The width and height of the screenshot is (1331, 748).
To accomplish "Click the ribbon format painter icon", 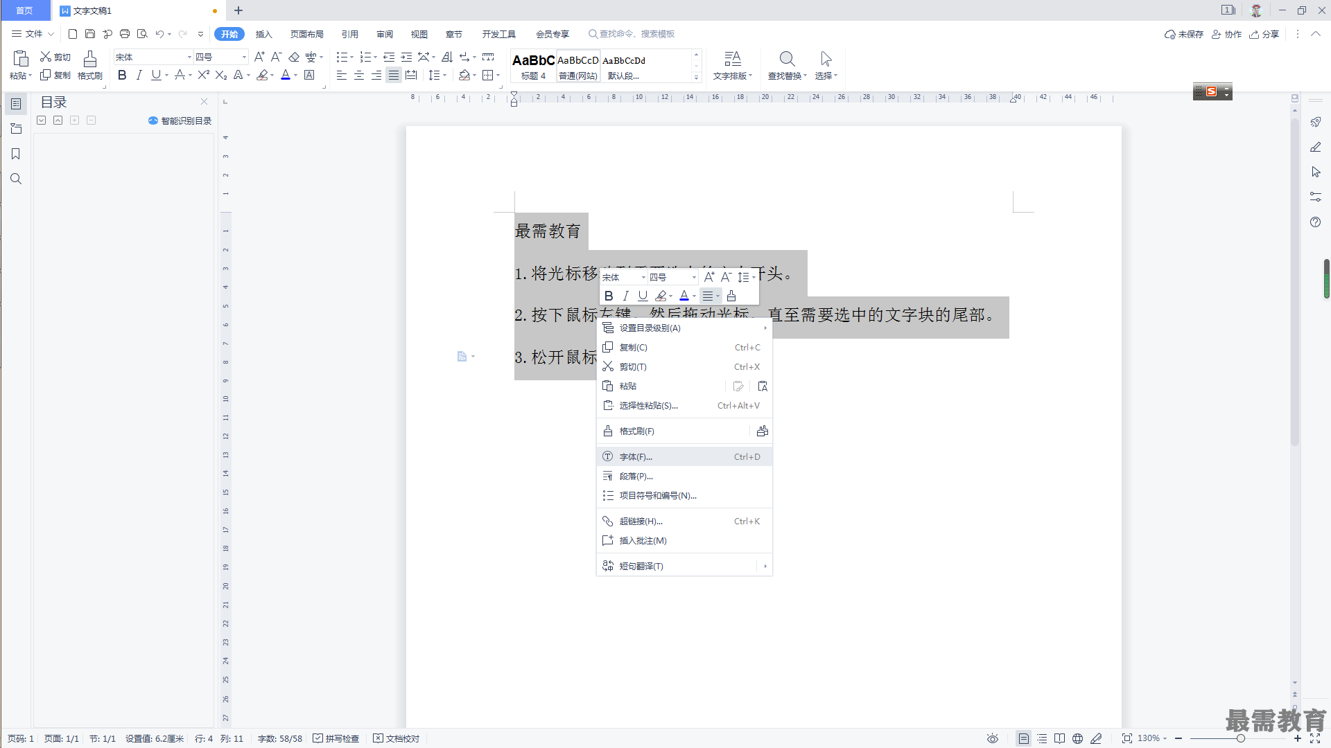I will [x=90, y=59].
